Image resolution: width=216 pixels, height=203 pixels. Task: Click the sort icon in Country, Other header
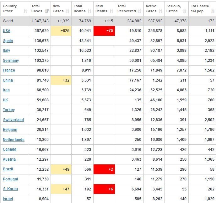[x=25, y=11]
